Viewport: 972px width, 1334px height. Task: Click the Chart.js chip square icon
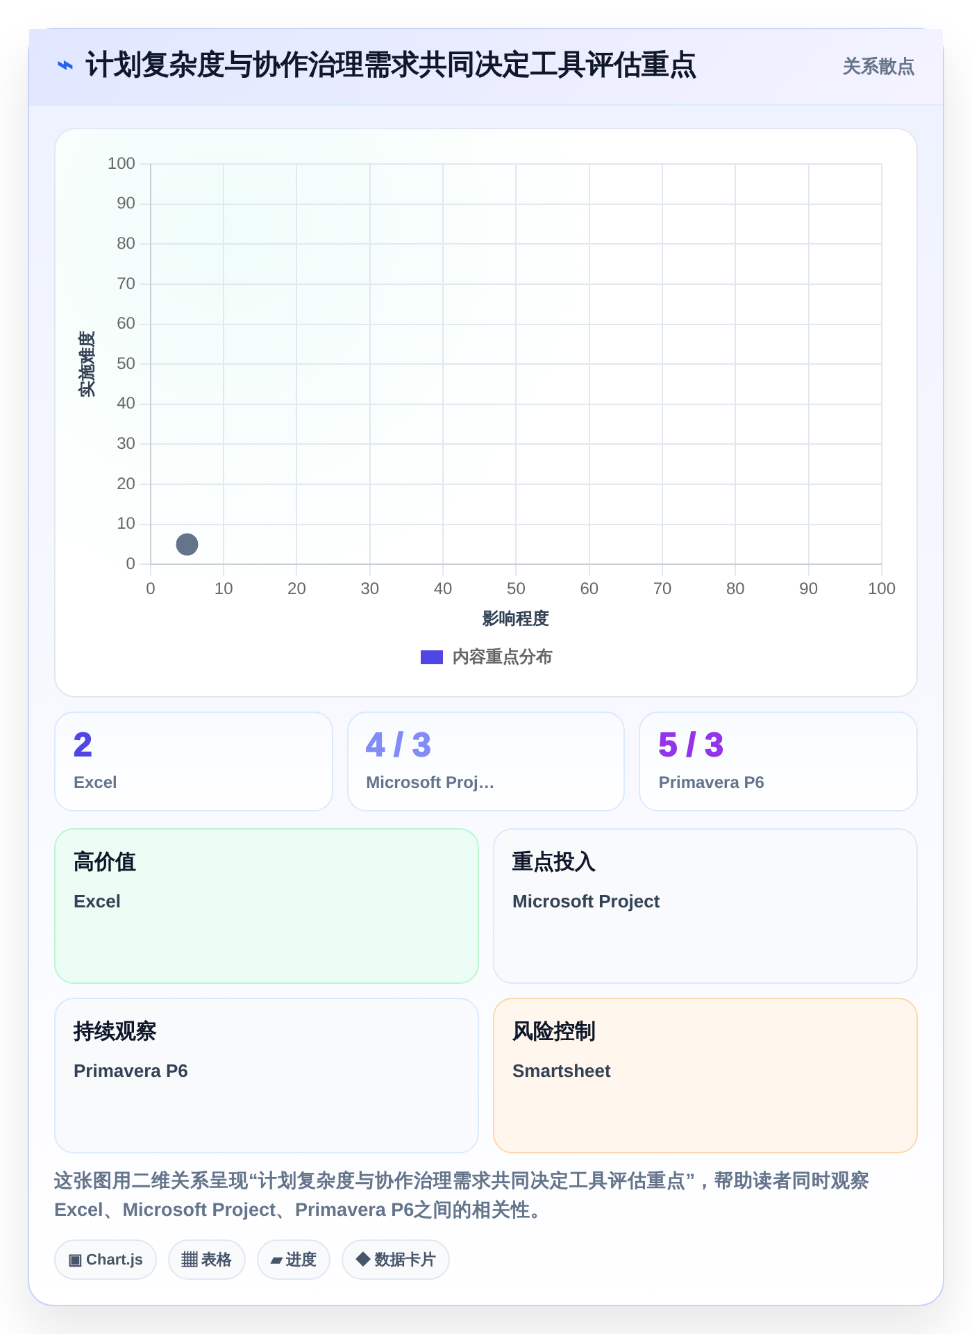click(x=75, y=1260)
